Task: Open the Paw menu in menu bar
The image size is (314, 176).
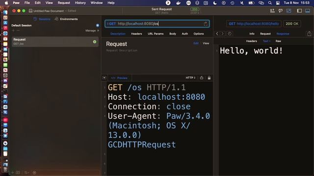Action: [16, 3]
